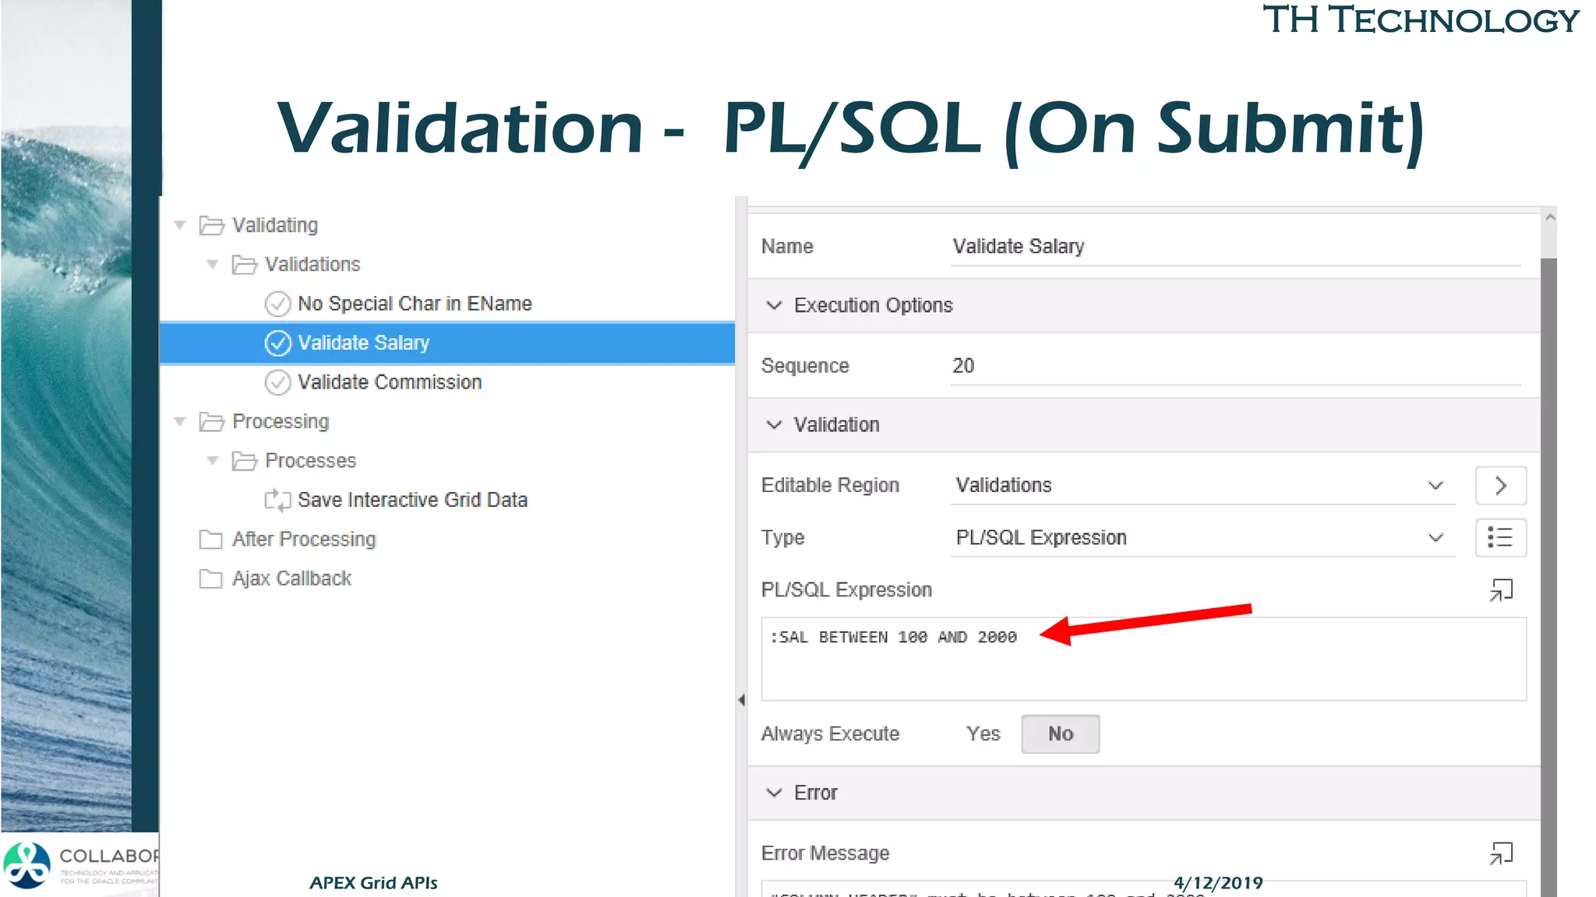Edit the Sequence field value 20
Image resolution: width=1596 pixels, height=897 pixels.
click(x=1235, y=366)
